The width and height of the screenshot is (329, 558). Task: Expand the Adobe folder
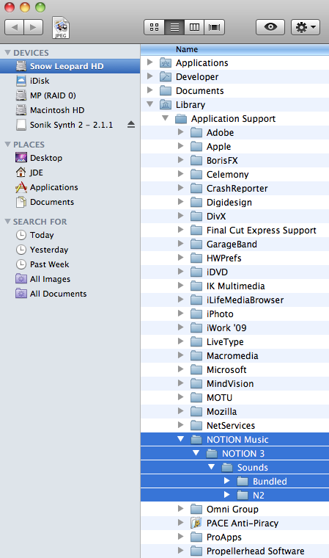click(x=181, y=132)
